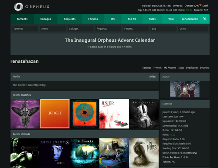The image size is (218, 168).
Task: Focus the Forums search field
Action: click(136, 29)
